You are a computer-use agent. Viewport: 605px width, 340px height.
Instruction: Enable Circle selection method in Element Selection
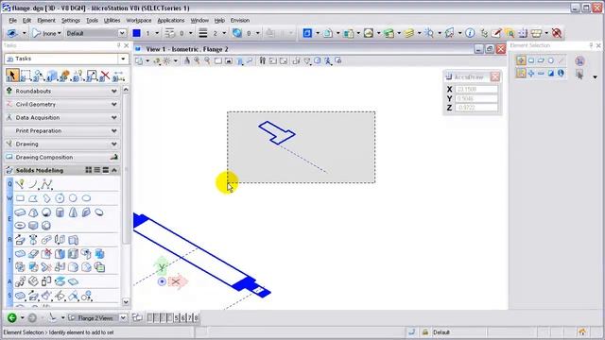click(550, 60)
